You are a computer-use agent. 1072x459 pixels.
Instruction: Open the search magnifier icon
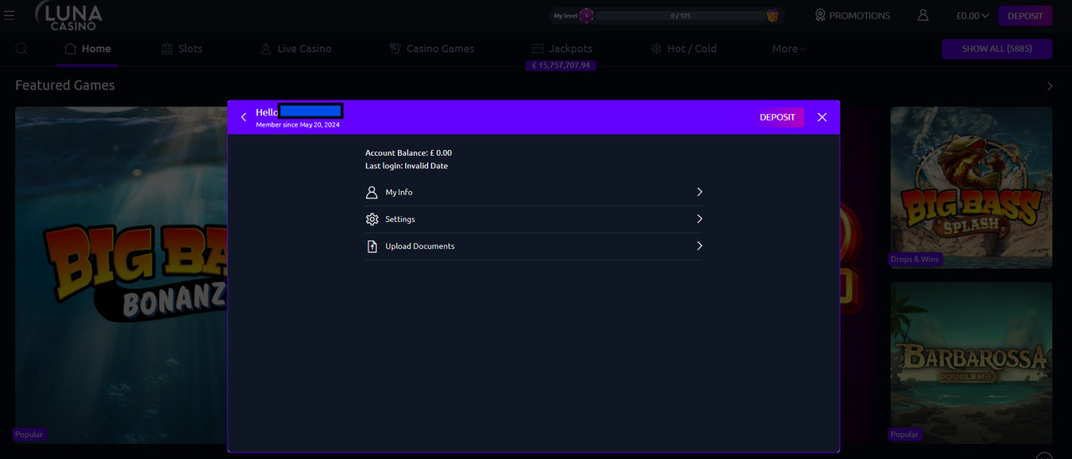[x=22, y=49]
